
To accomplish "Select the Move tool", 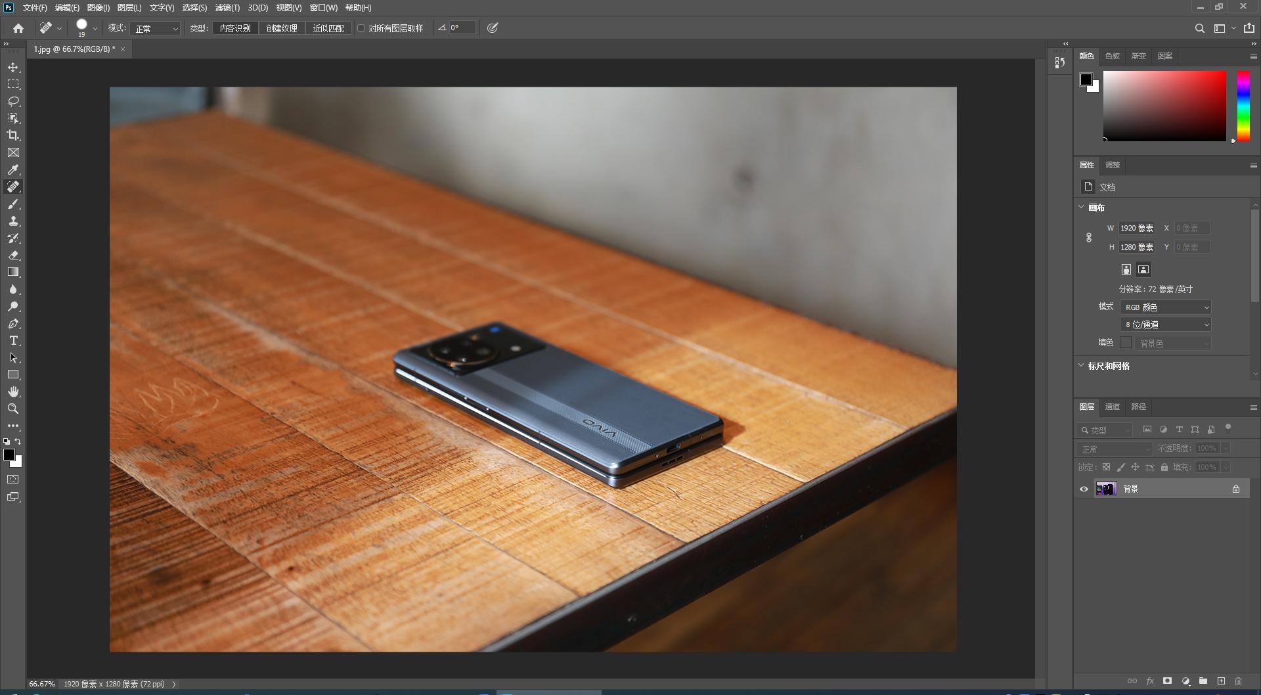I will pos(13,68).
